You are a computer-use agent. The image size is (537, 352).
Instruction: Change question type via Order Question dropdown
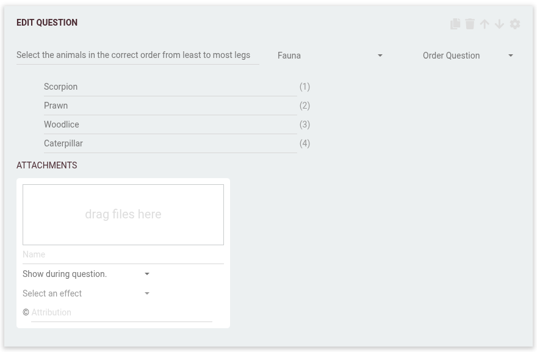point(467,56)
